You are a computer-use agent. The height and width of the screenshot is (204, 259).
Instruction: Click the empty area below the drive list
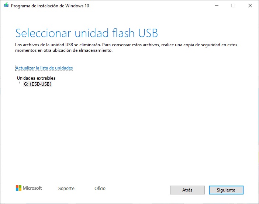click(129, 132)
